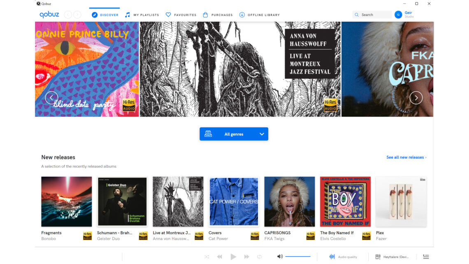This screenshot has width=469, height=264.
Task: Open the Plex album cover
Action: pyautogui.click(x=401, y=201)
